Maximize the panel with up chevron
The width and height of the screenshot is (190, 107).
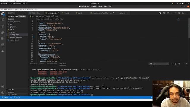[x=183, y=64]
